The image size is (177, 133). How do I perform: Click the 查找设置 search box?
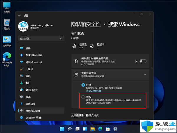41,38
